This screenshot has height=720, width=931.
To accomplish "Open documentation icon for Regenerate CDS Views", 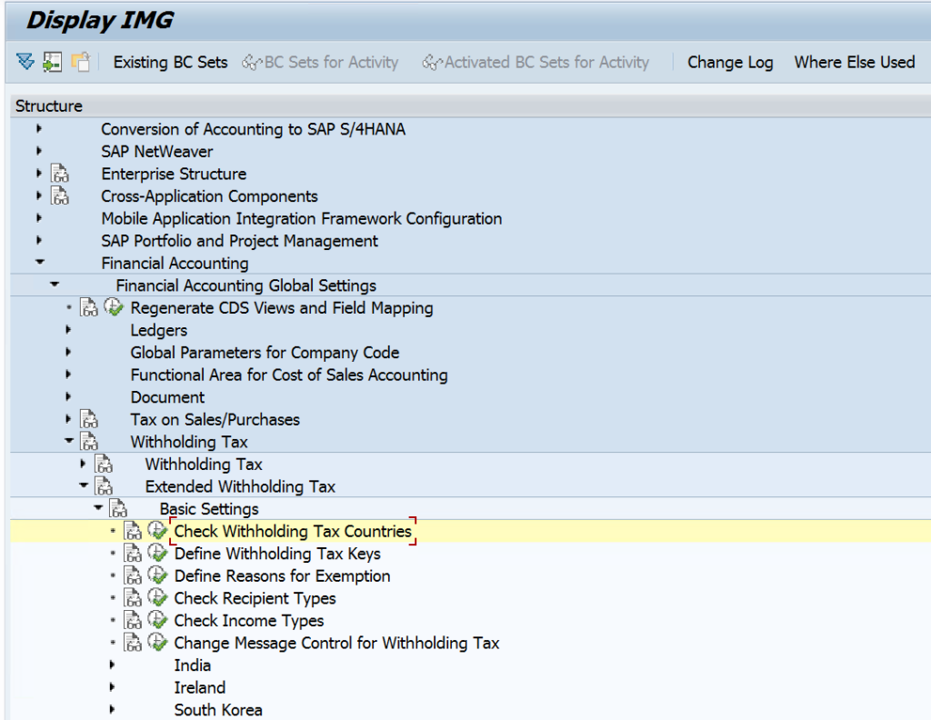I will tap(89, 307).
